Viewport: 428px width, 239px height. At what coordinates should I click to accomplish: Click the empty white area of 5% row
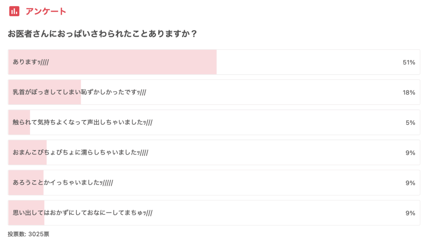278,122
